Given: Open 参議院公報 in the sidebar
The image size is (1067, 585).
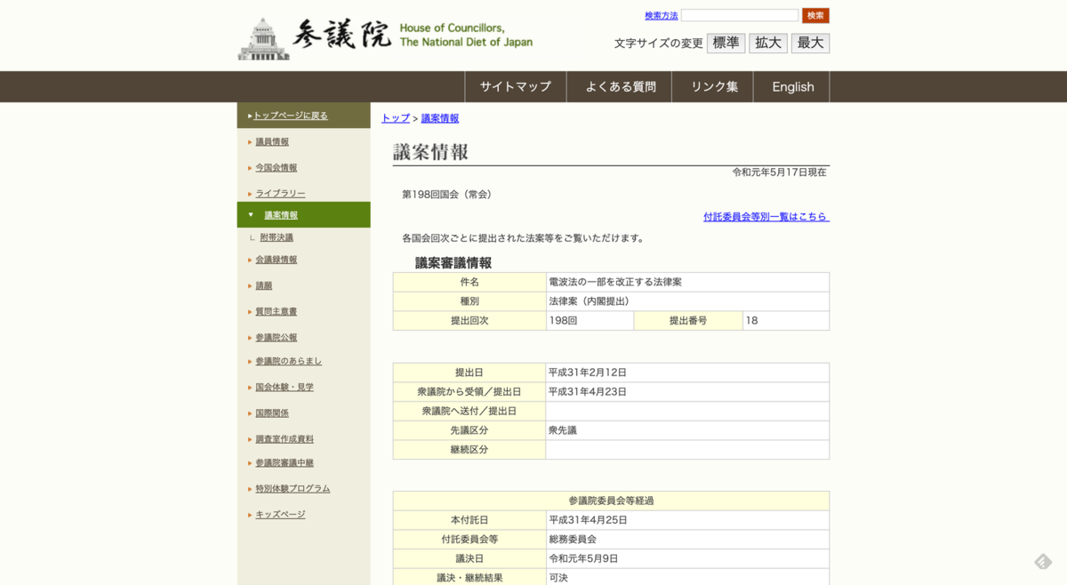Looking at the screenshot, I should [277, 337].
